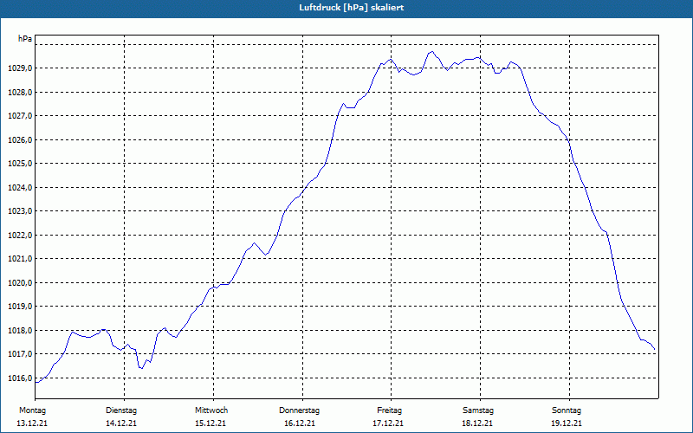Click the date 13.12.21
This screenshot has width=693, height=433.
click(32, 423)
